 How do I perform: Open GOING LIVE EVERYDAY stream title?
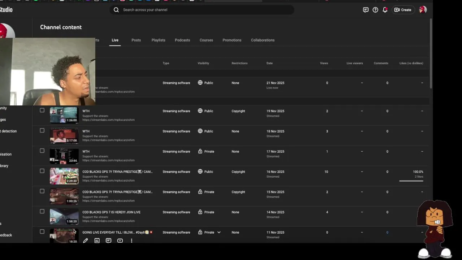tap(117, 232)
